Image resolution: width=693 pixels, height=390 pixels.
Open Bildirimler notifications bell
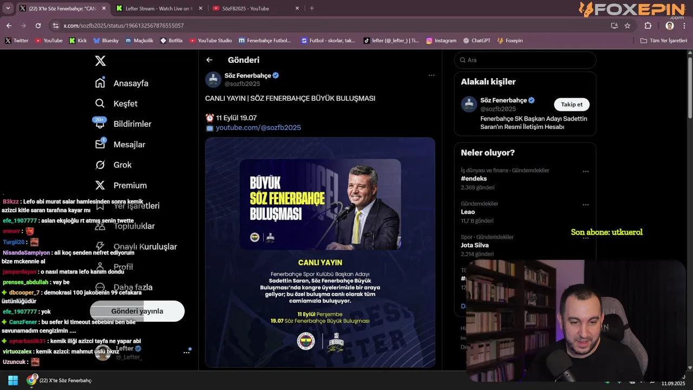[x=100, y=123]
